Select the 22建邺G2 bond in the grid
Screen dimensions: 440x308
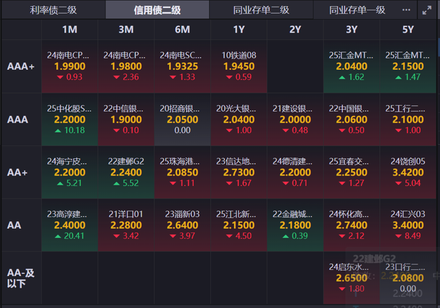click(126, 172)
